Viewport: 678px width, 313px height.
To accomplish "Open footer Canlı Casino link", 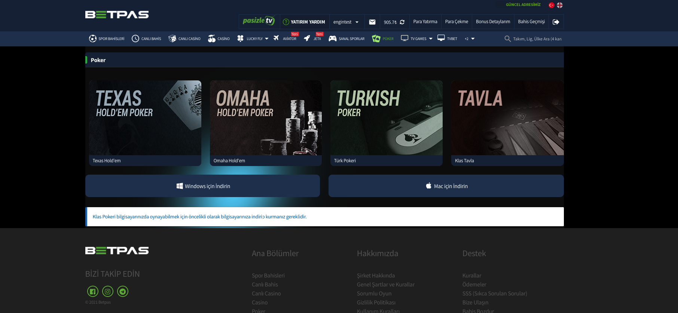I will (x=266, y=294).
